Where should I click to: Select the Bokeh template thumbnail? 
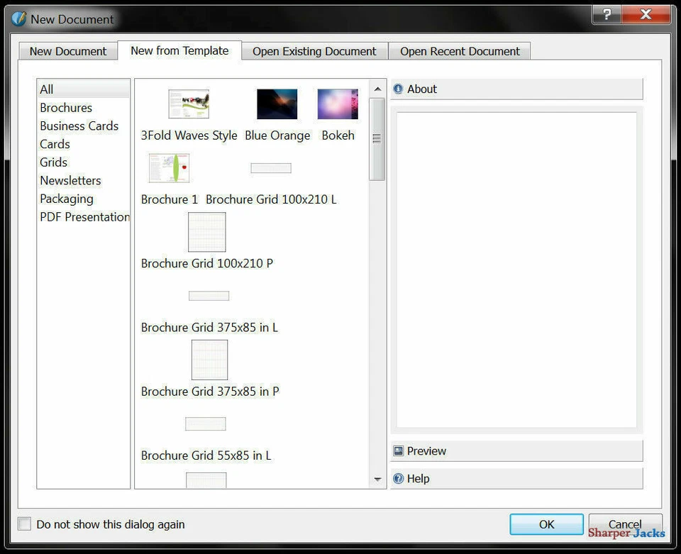337,104
